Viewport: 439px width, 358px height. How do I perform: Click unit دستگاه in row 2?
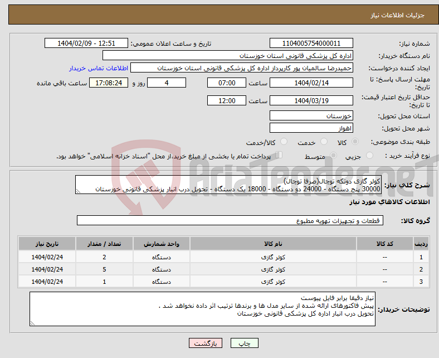(161, 269)
